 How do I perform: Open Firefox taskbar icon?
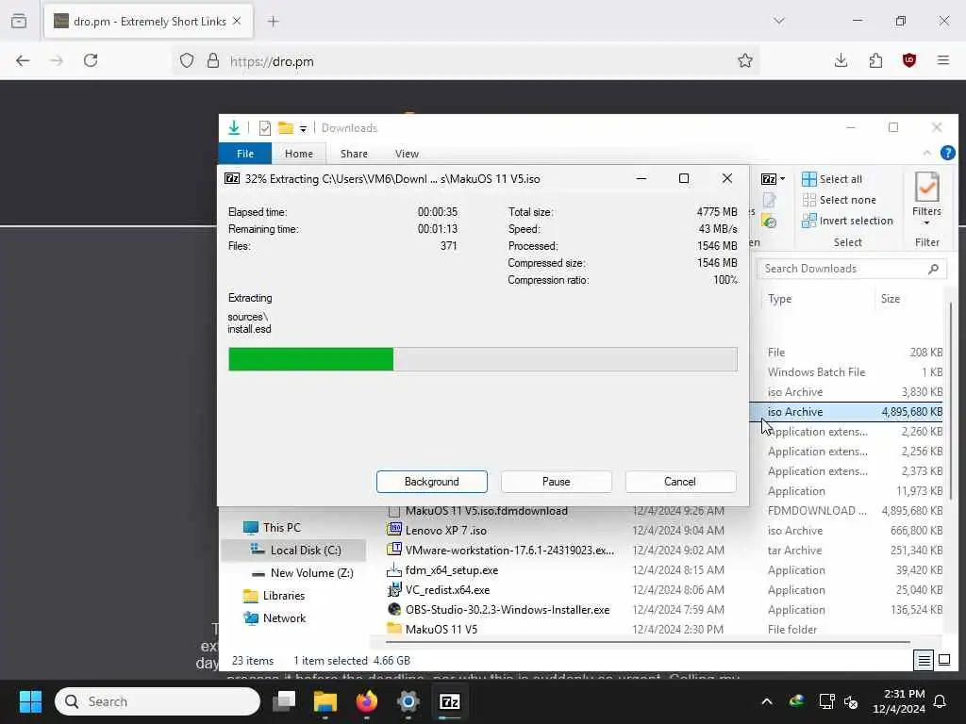pyautogui.click(x=367, y=701)
